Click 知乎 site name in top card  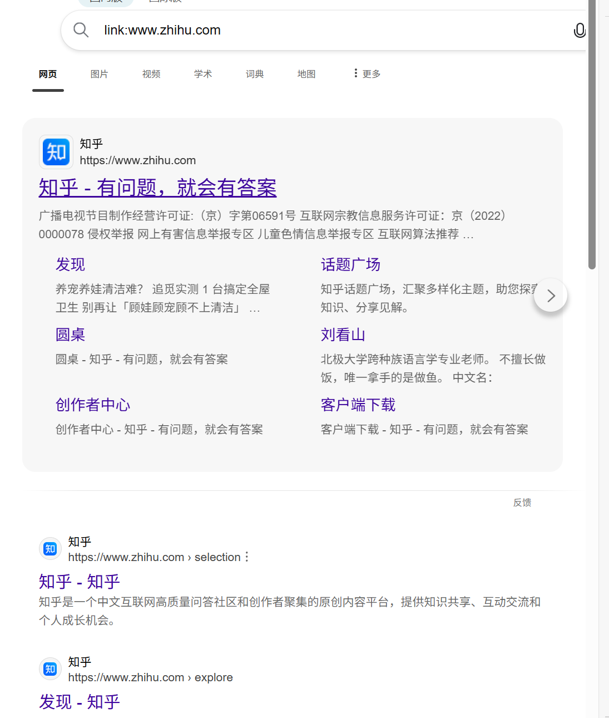pos(91,144)
